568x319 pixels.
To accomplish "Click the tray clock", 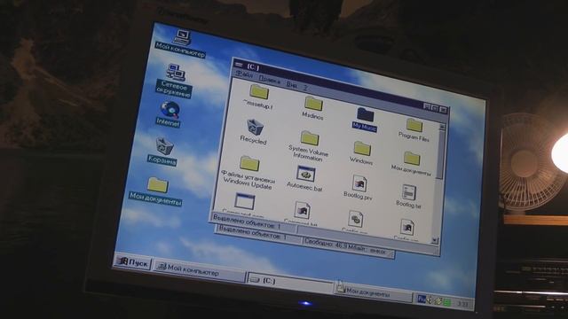I will click(x=462, y=304).
